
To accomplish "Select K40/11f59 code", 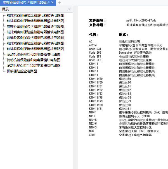I will tap(96, 79).
